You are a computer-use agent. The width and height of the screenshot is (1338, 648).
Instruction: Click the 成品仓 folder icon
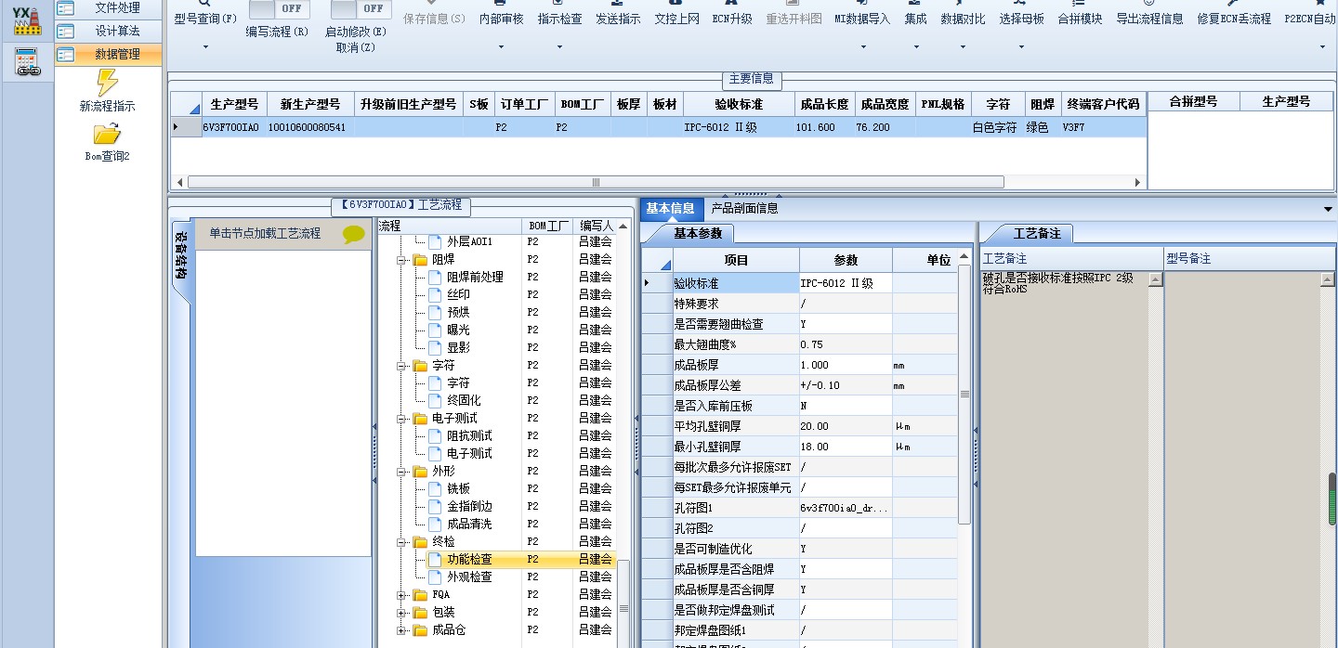[420, 629]
